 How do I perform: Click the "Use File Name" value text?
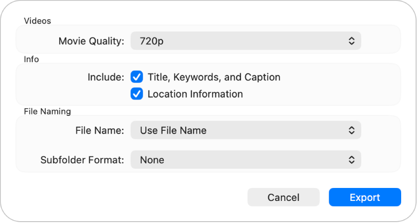tap(173, 130)
